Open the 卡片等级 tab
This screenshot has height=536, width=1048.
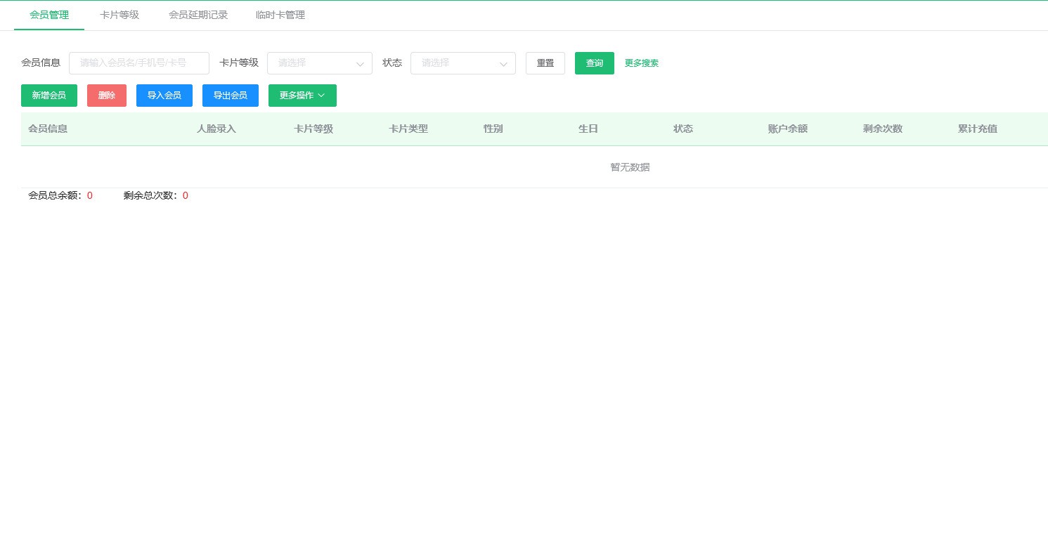coord(119,15)
